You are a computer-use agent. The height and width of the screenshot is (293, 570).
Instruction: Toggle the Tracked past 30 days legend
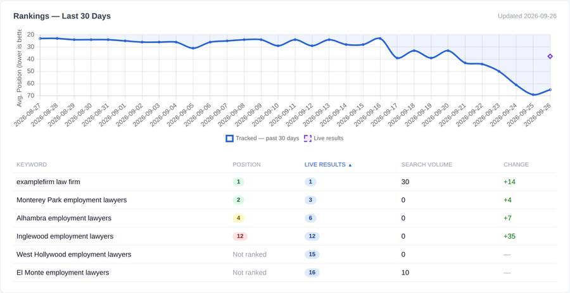click(262, 139)
